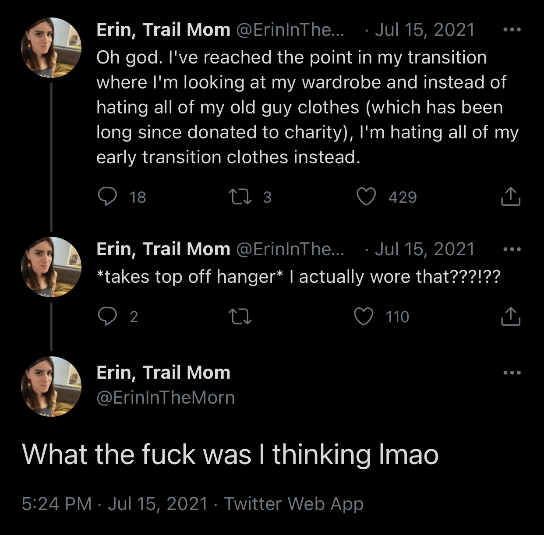Open more options on the second tweet
544x535 pixels.
pyautogui.click(x=512, y=249)
